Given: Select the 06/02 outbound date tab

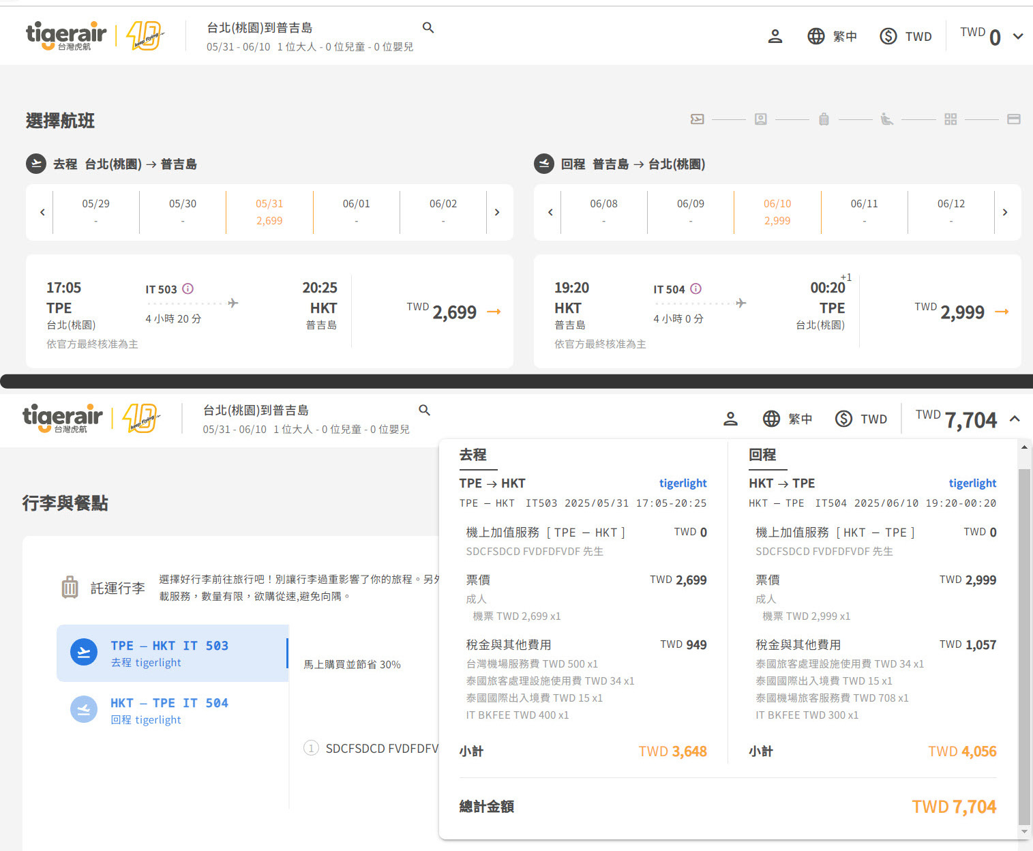Looking at the screenshot, I should (x=443, y=212).
